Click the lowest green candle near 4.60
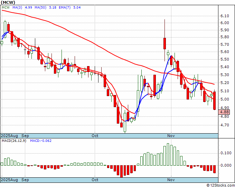235x188 pixels. tap(125, 122)
